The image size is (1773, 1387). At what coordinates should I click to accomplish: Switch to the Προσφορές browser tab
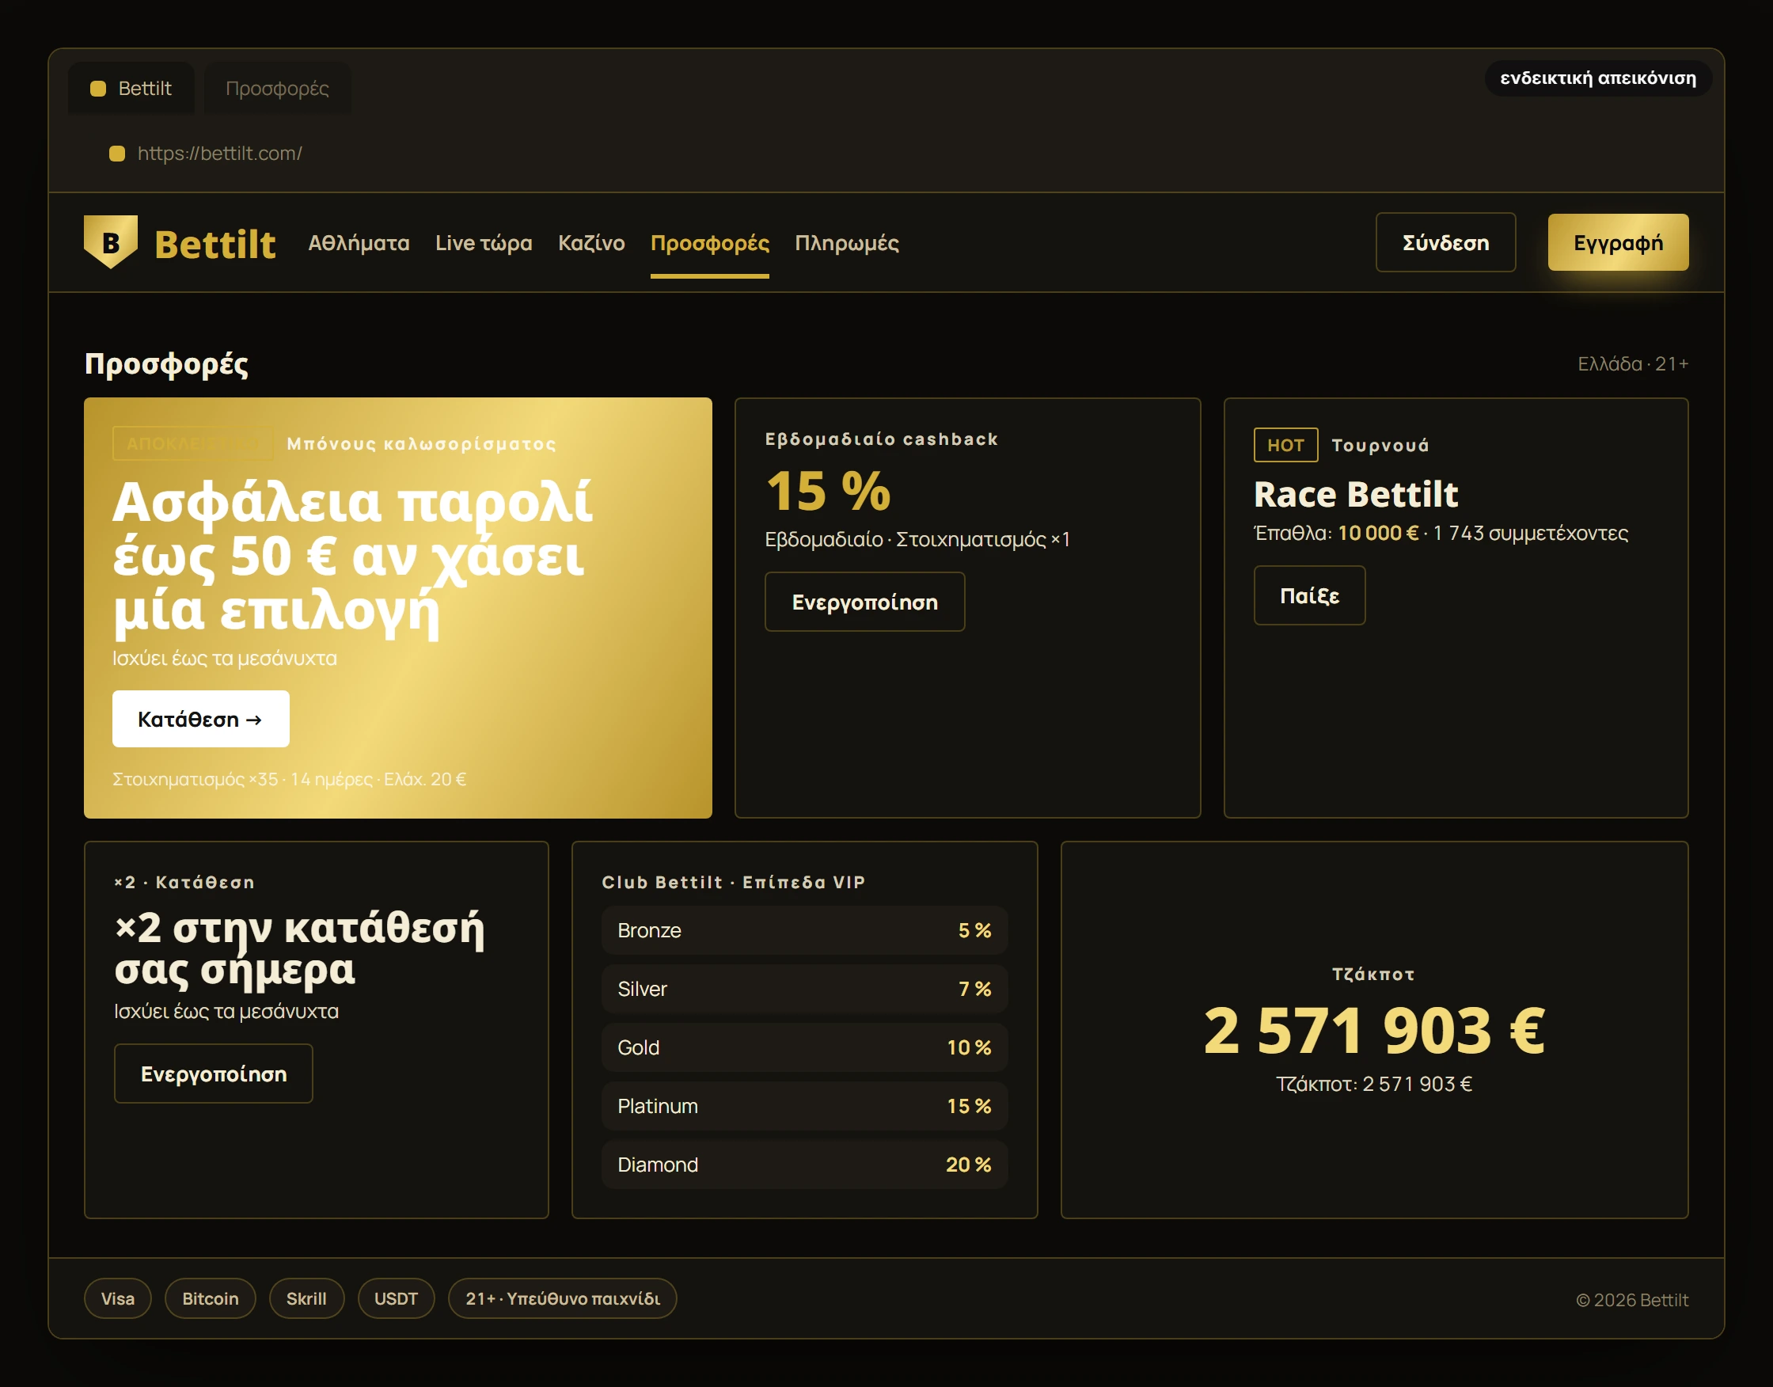[277, 89]
